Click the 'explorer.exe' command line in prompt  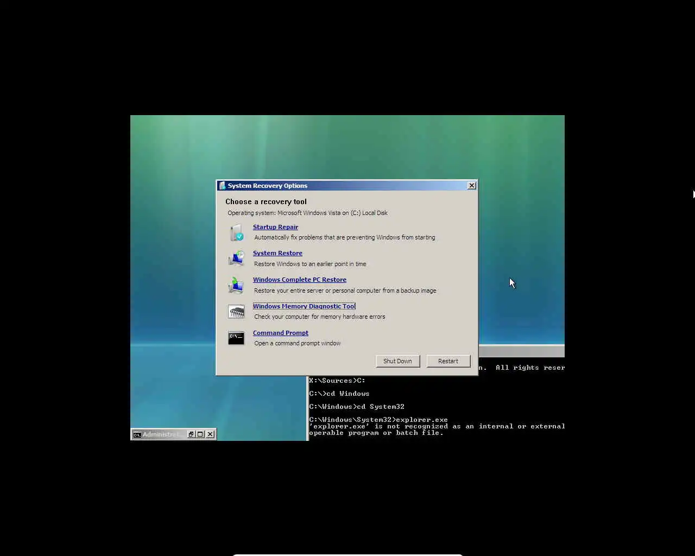coord(378,420)
